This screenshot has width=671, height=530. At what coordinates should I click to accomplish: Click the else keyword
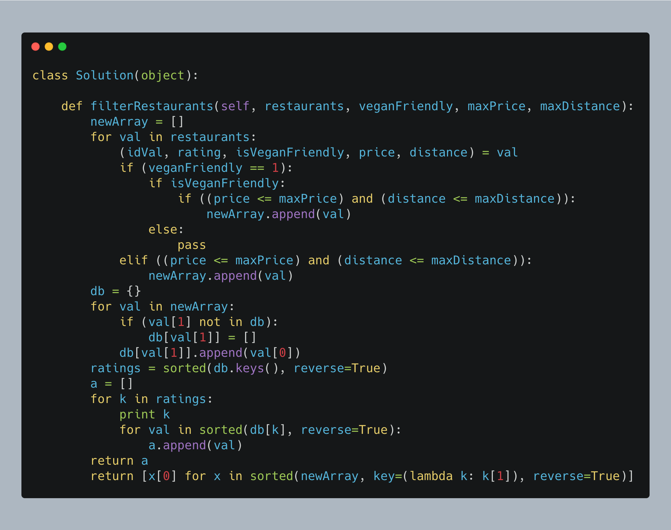tap(163, 229)
